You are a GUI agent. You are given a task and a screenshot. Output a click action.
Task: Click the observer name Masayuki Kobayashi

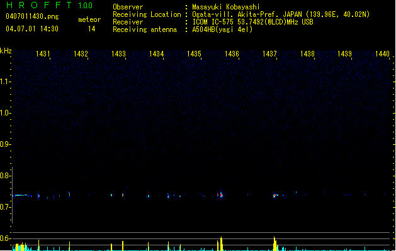226,7
